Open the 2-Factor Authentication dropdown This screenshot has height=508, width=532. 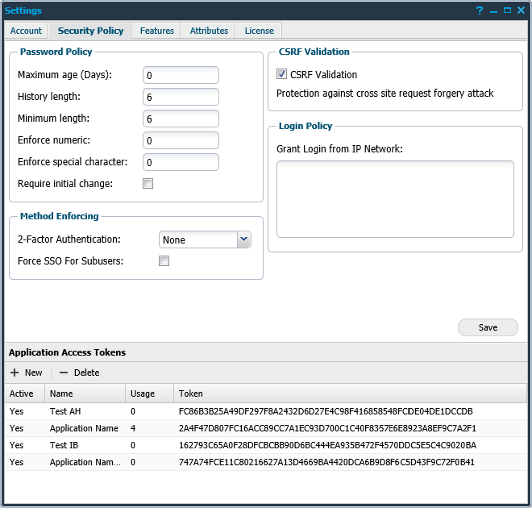[x=243, y=239]
